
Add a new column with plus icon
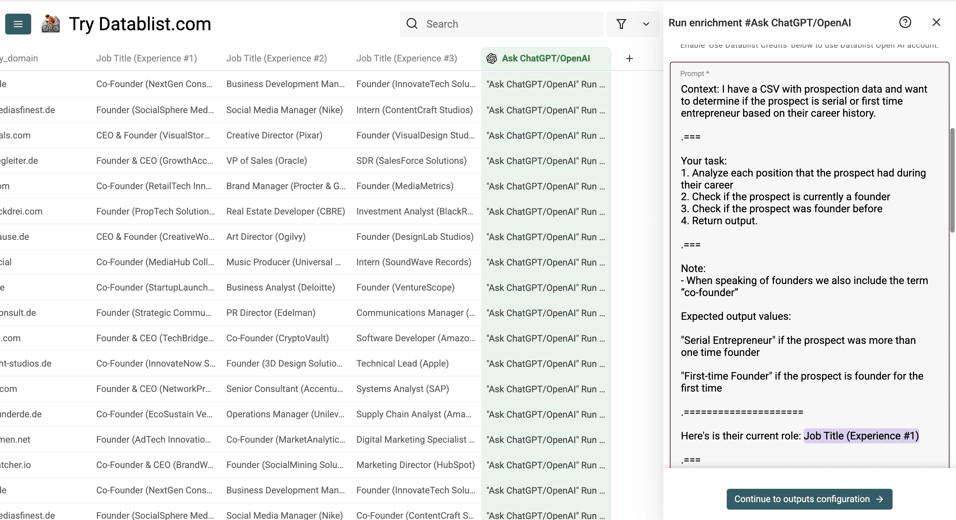(x=629, y=58)
